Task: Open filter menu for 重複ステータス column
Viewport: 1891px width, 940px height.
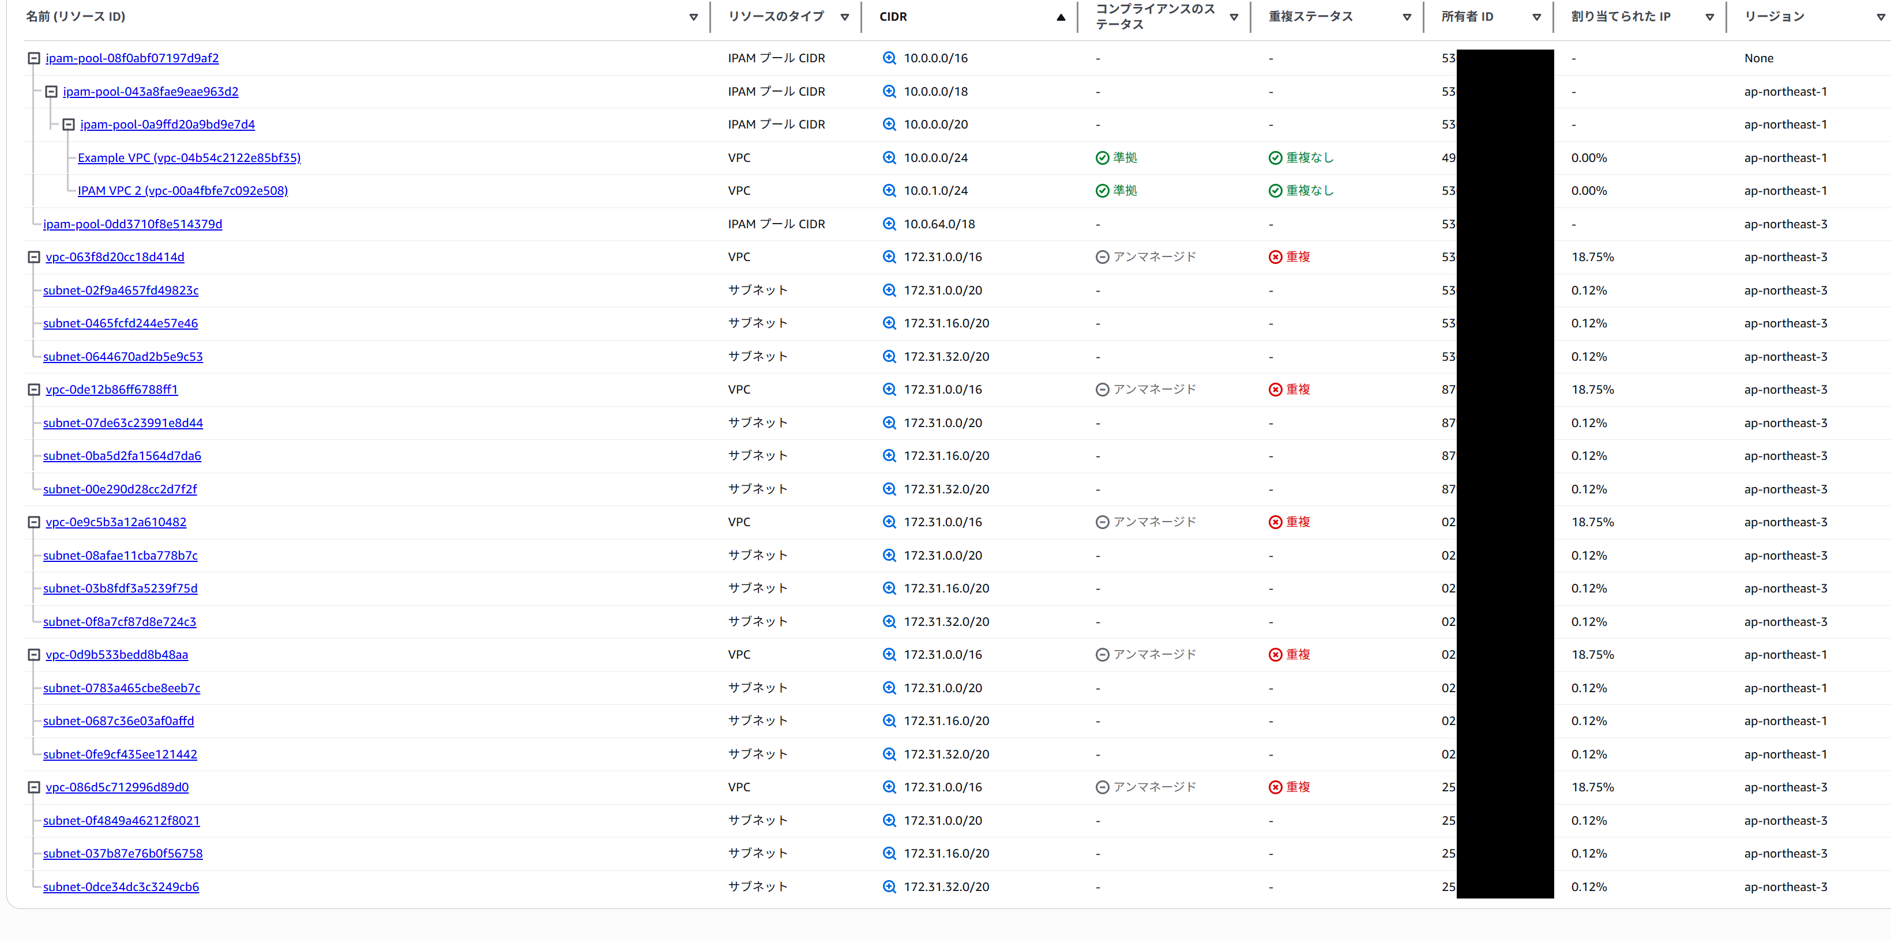Action: [x=1407, y=17]
